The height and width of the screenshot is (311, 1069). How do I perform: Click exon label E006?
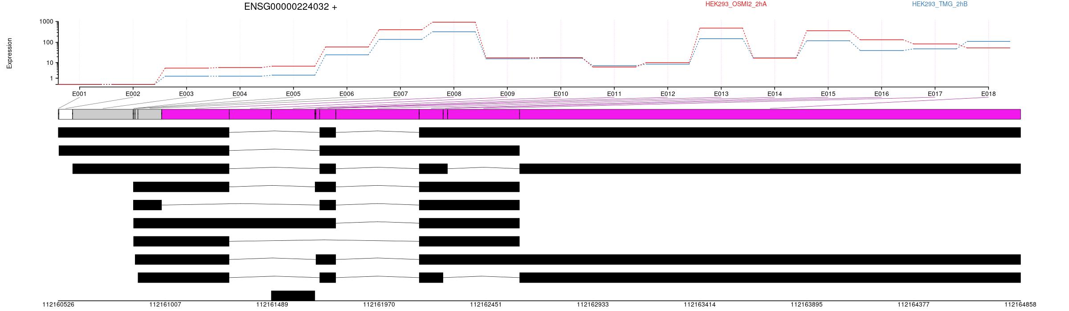pos(347,94)
